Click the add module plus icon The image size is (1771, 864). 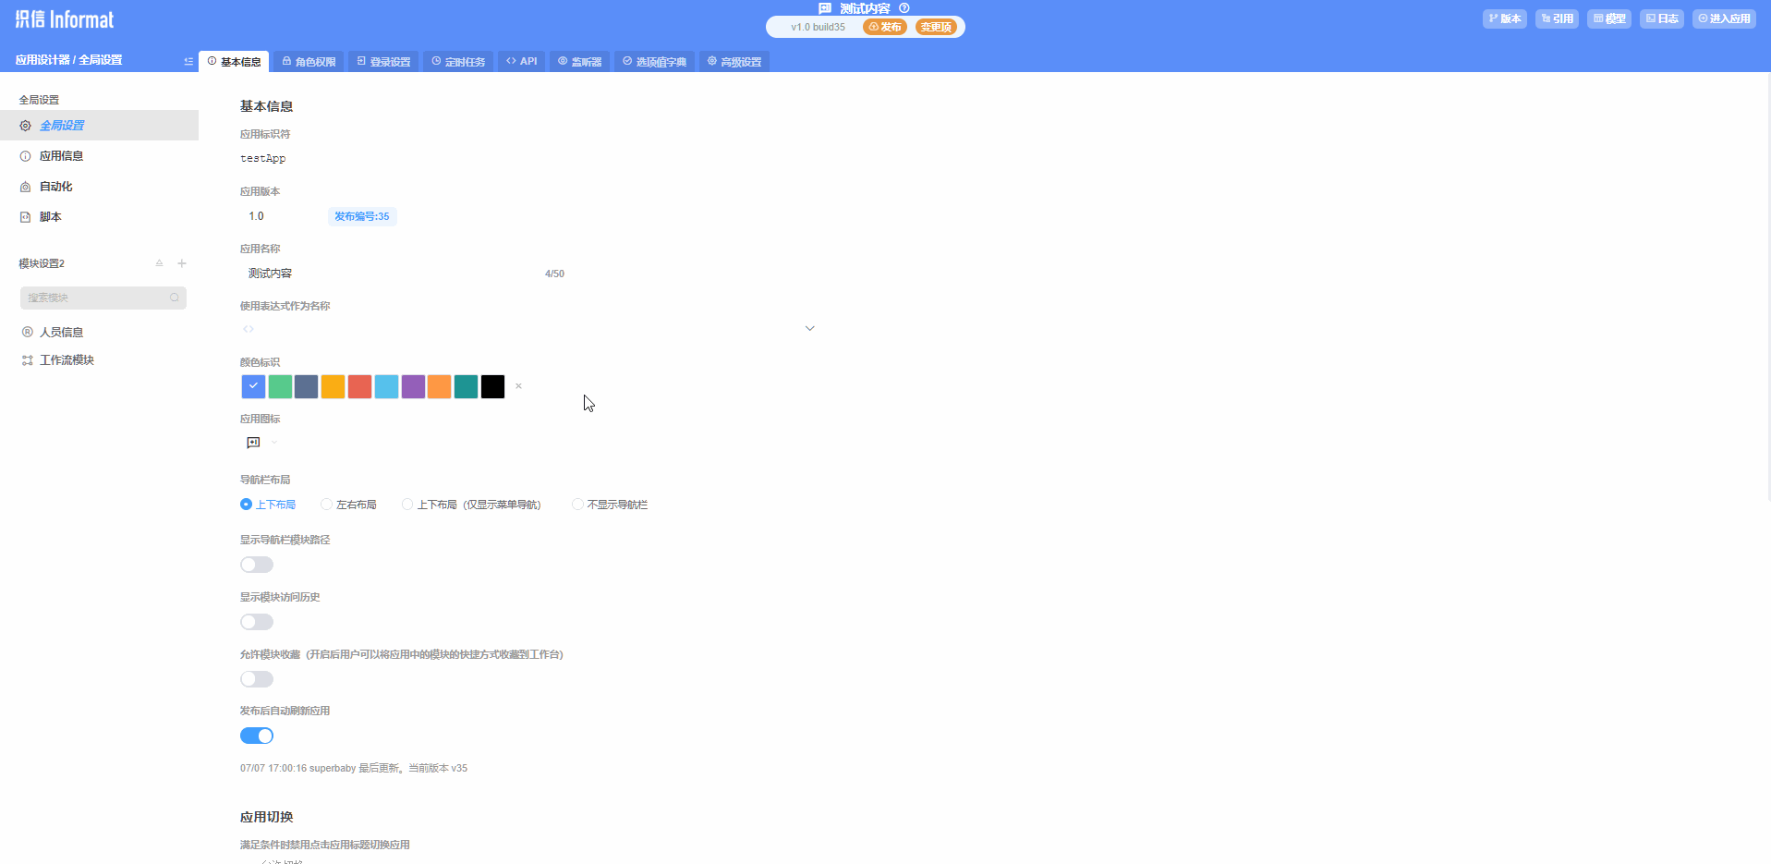click(182, 263)
